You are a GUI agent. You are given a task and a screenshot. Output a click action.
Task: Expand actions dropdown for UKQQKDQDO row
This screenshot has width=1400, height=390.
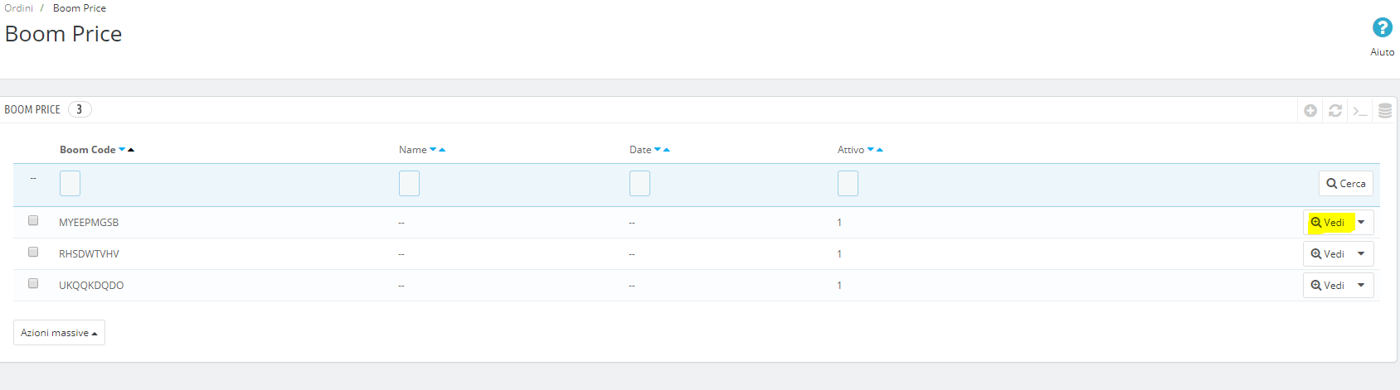1361,286
